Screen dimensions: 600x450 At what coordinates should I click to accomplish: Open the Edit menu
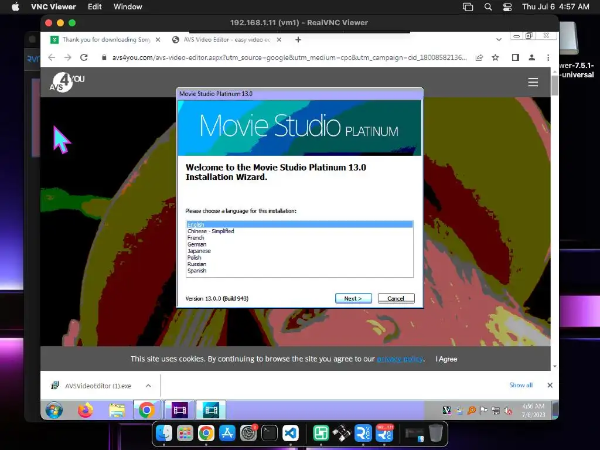[94, 6]
